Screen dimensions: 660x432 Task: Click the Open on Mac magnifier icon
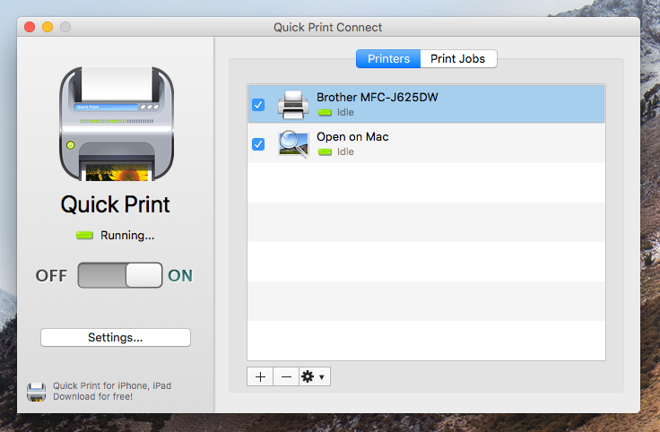pos(293,144)
